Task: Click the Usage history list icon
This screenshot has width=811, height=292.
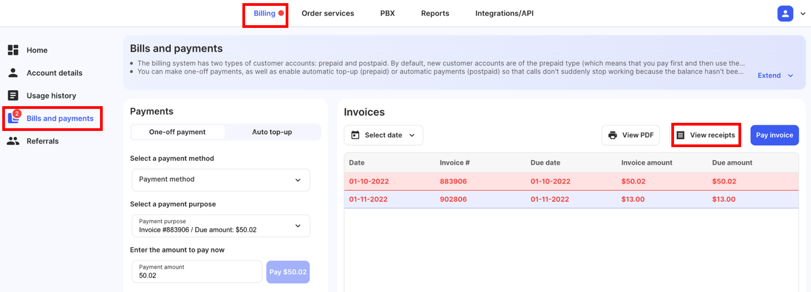Action: click(13, 95)
